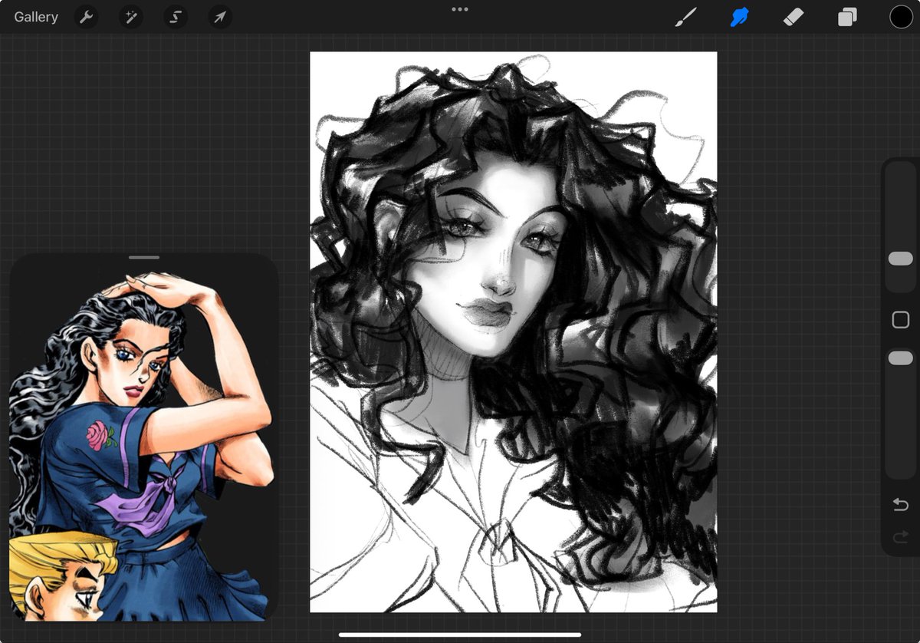This screenshot has height=643, width=920.
Task: Tap the undo arrow
Action: point(899,505)
